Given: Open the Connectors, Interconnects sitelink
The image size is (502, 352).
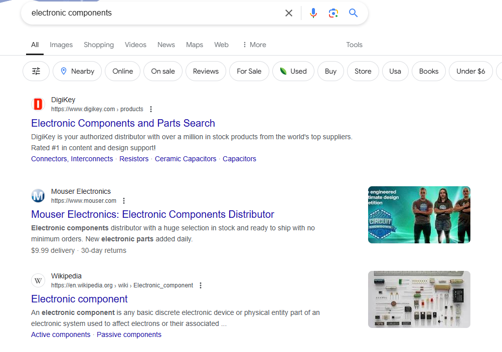Looking at the screenshot, I should point(72,159).
